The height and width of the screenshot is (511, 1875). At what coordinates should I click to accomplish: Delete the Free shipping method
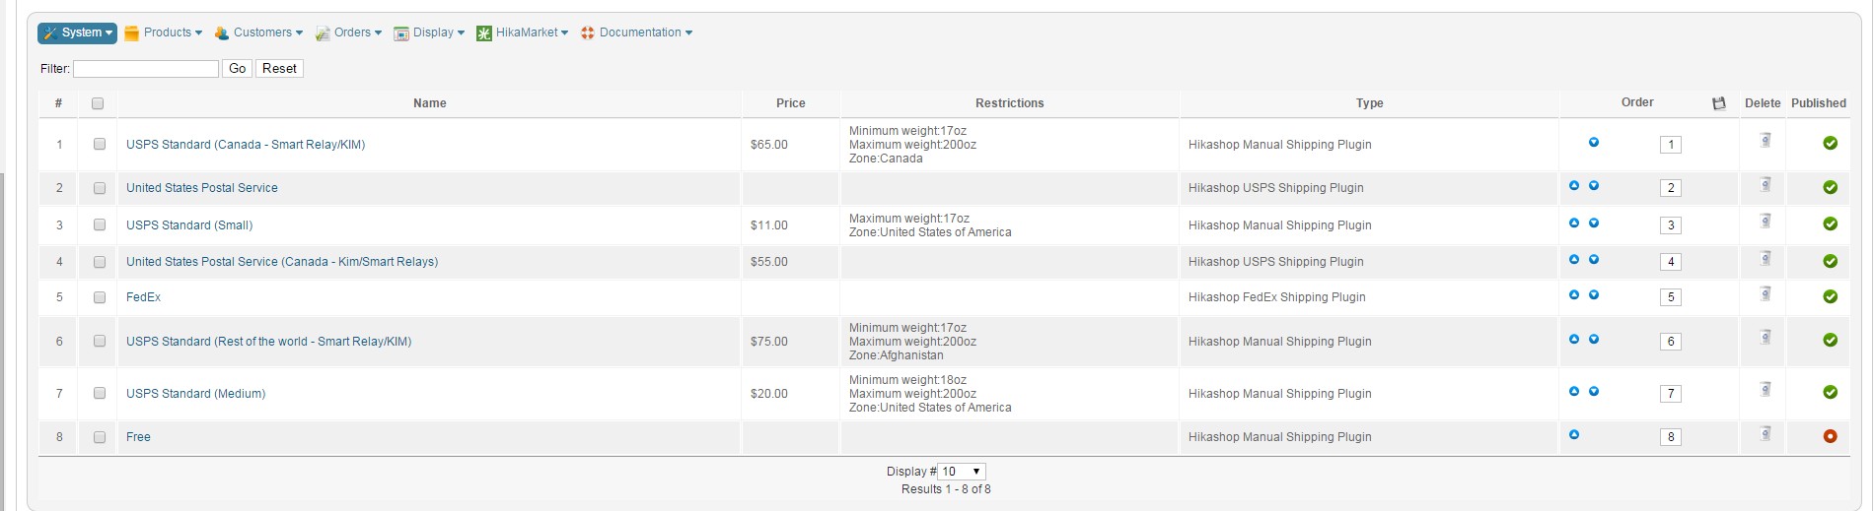point(1765,434)
